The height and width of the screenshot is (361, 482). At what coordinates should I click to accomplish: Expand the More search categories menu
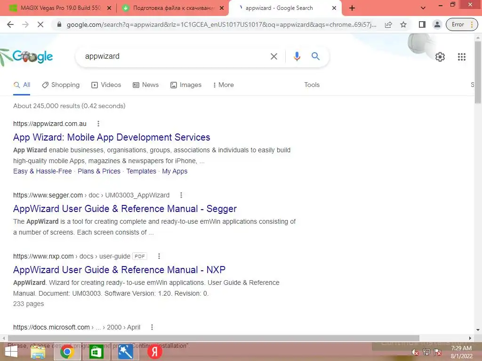(223, 85)
